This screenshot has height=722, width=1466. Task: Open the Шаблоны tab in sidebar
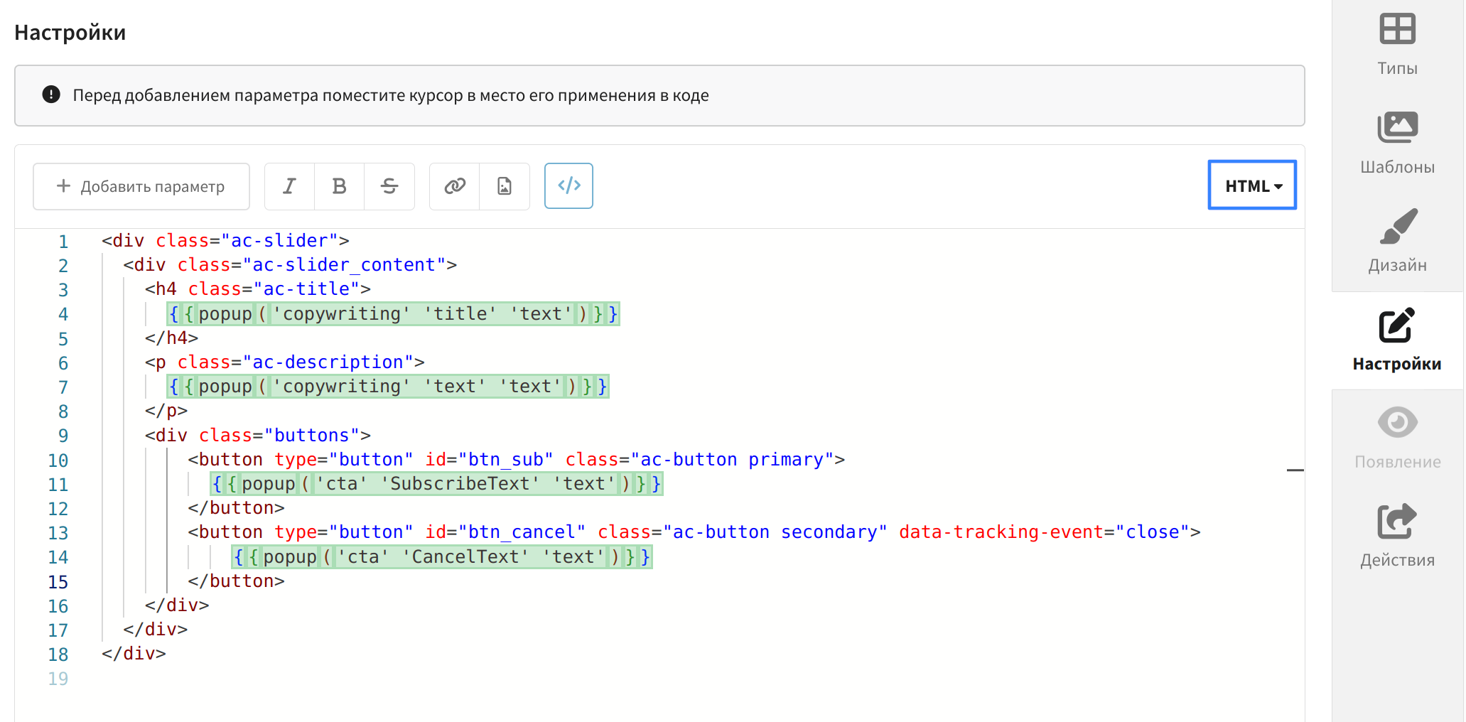1397,144
